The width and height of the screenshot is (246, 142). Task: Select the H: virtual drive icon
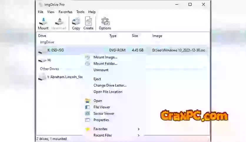tap(42, 60)
